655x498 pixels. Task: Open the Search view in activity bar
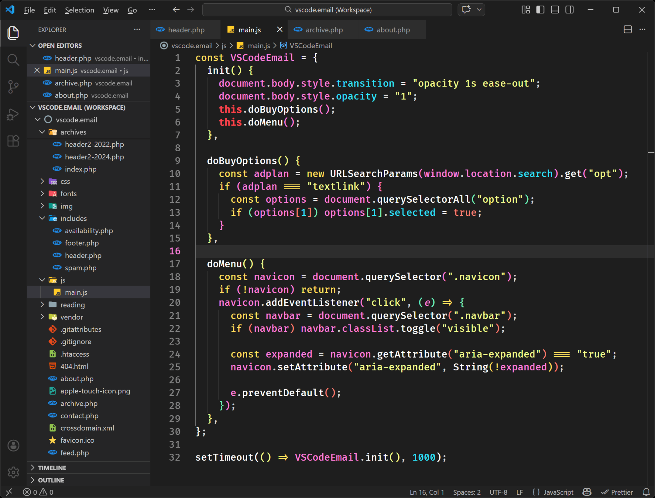pos(13,60)
